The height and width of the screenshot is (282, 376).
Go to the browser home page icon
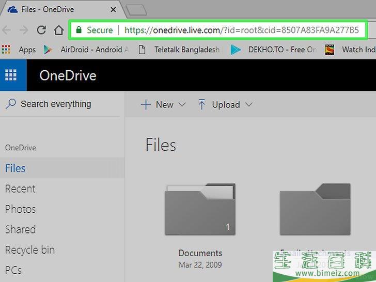58,30
